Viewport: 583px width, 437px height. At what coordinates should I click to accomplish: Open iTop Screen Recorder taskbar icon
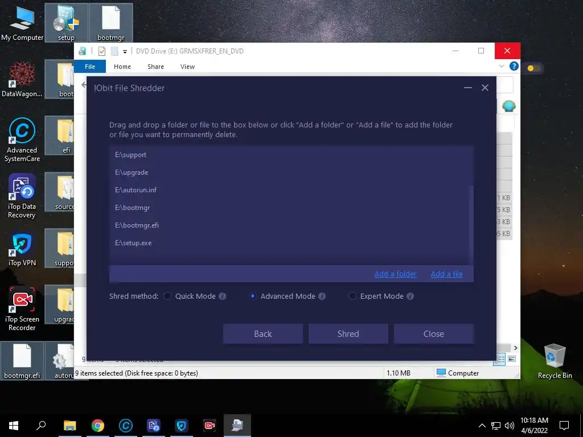(210, 426)
